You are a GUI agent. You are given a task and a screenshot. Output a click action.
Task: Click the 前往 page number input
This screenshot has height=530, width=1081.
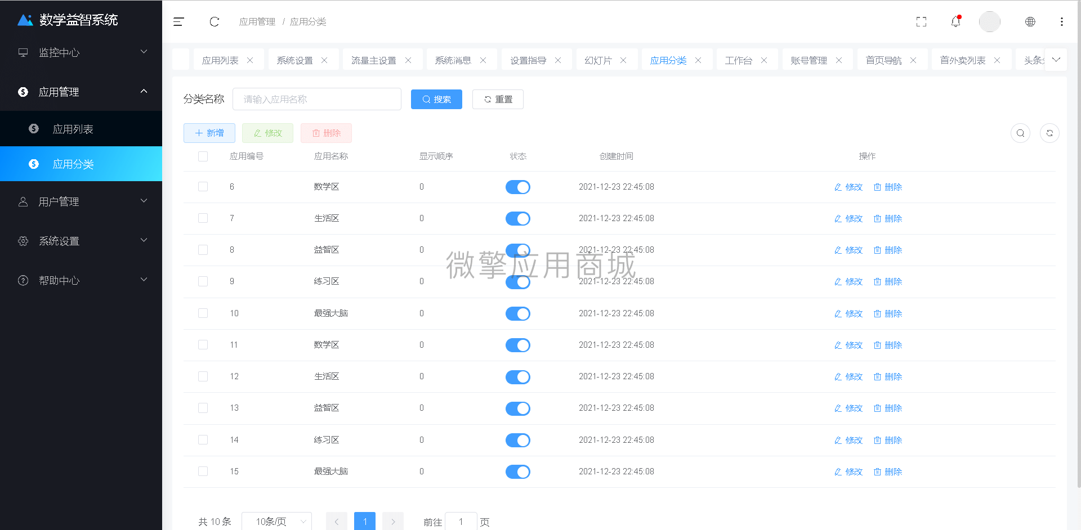click(x=461, y=522)
